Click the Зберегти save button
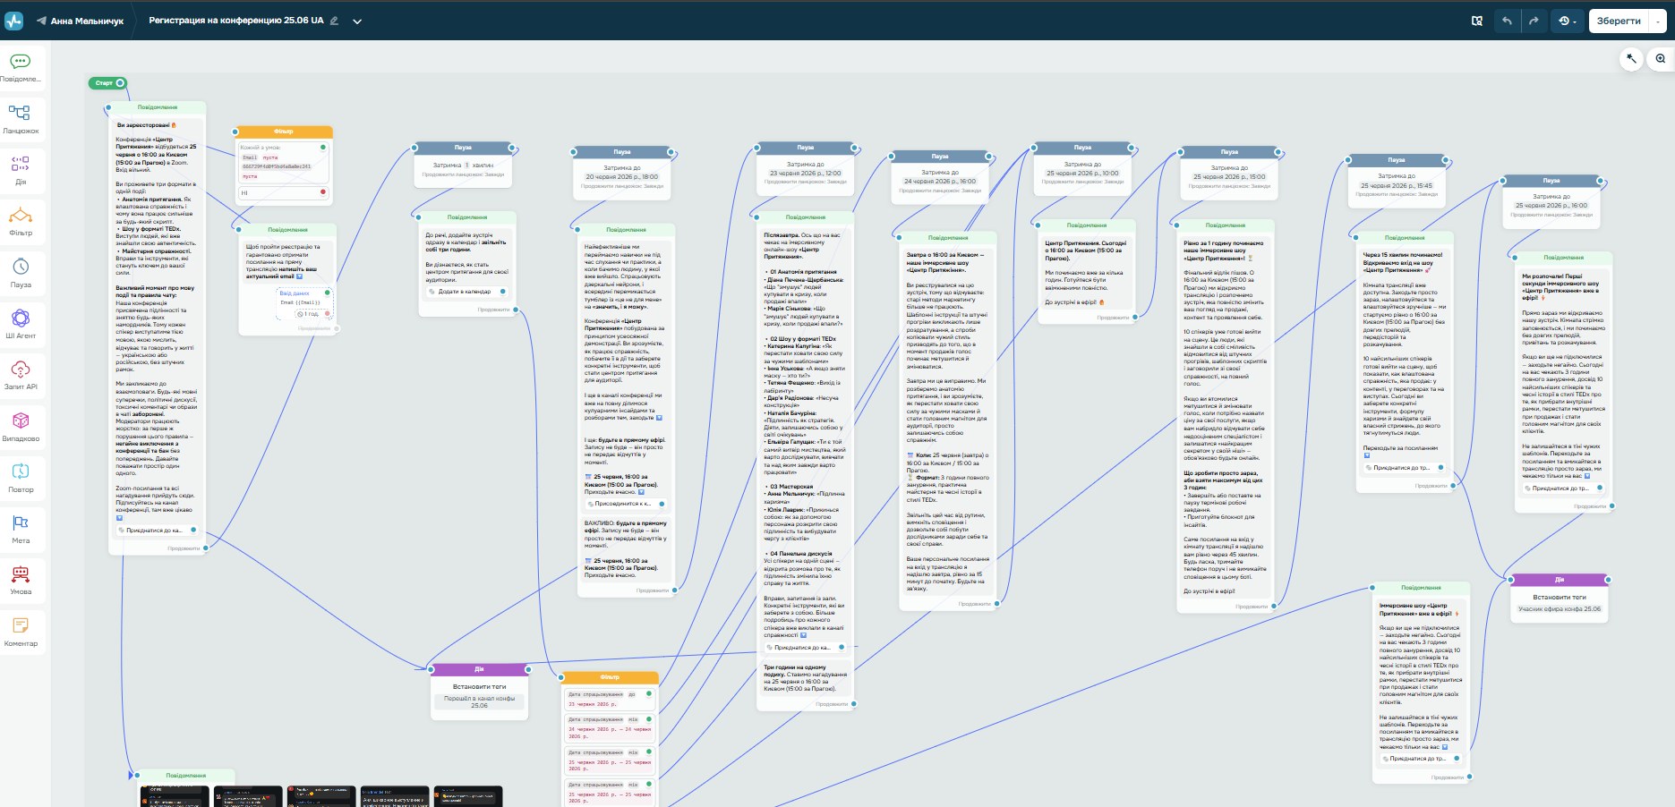The width and height of the screenshot is (1675, 807). click(1619, 21)
